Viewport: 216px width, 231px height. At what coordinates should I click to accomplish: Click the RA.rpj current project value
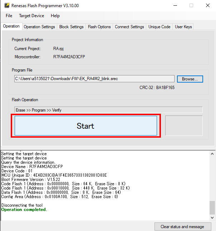pos(59,49)
